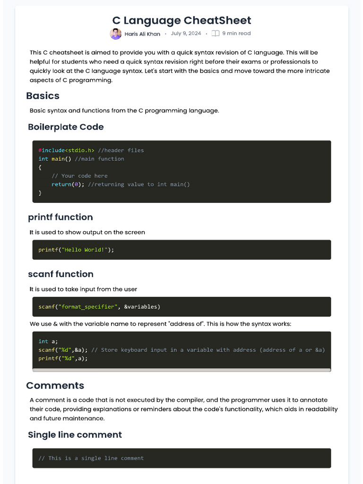Click the return(0); line in the boilerplate code
This screenshot has height=484, width=363.
pos(68,184)
